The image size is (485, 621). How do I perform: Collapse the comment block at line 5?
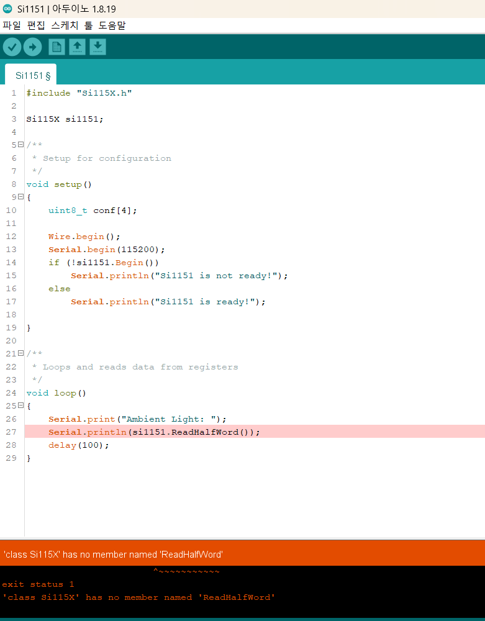[x=21, y=145]
